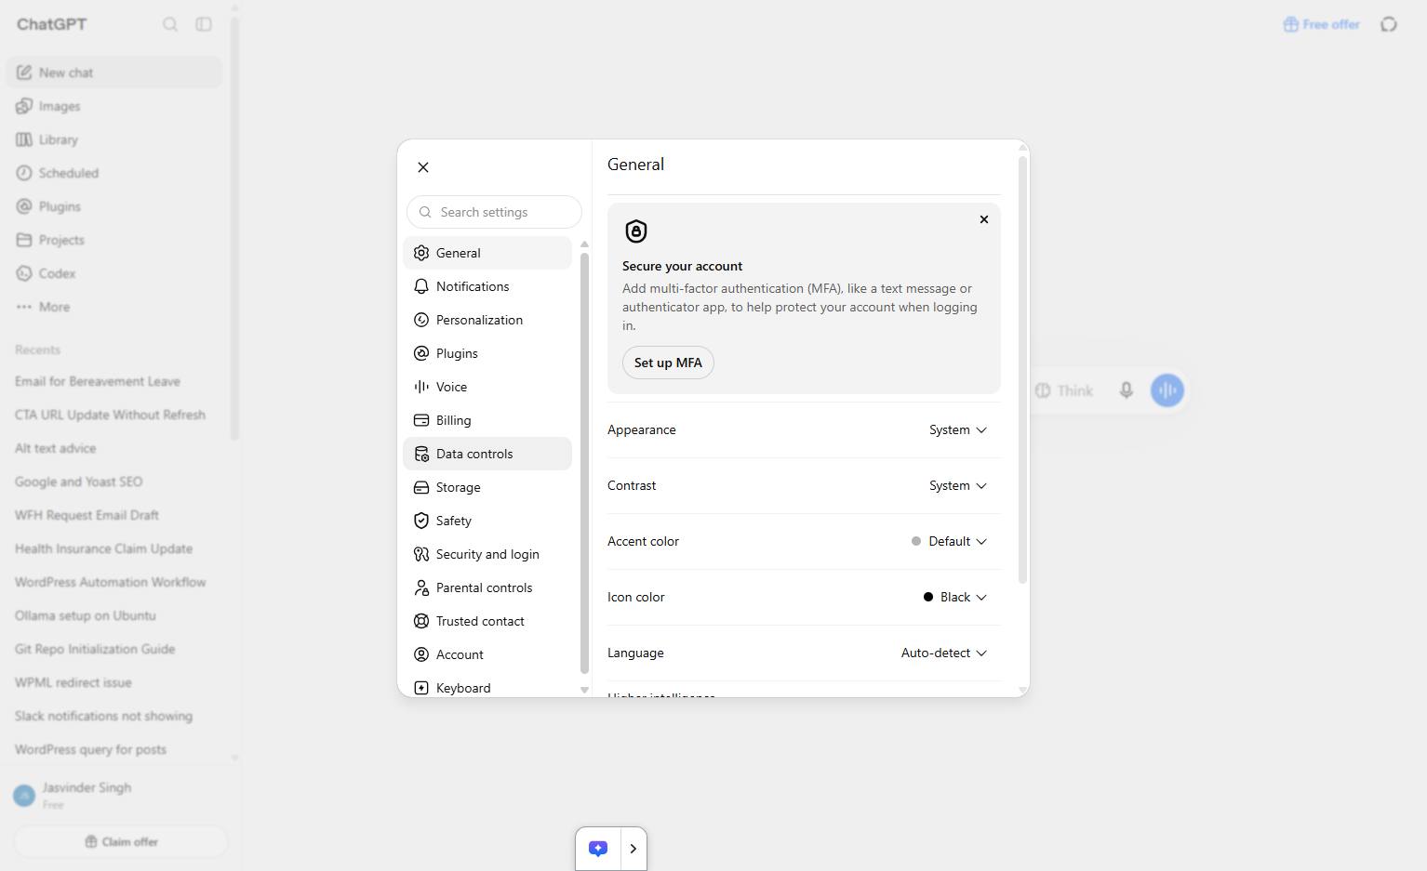Click the Claim offer button
Viewport: 1427px width, 871px height.
tap(121, 841)
